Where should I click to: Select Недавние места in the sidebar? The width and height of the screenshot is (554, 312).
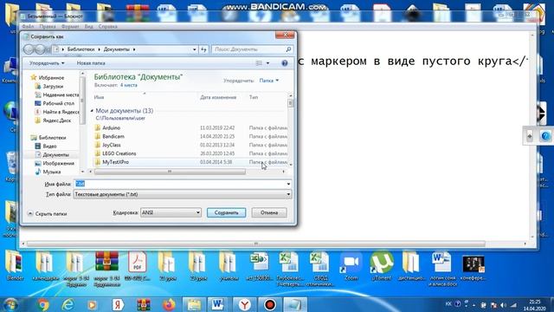point(56,94)
